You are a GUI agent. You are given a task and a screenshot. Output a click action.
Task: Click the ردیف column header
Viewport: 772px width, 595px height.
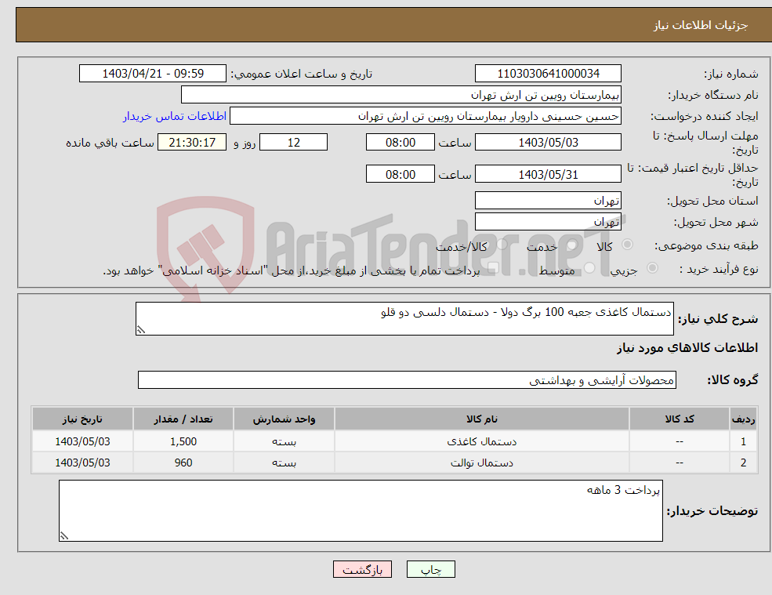tap(744, 419)
